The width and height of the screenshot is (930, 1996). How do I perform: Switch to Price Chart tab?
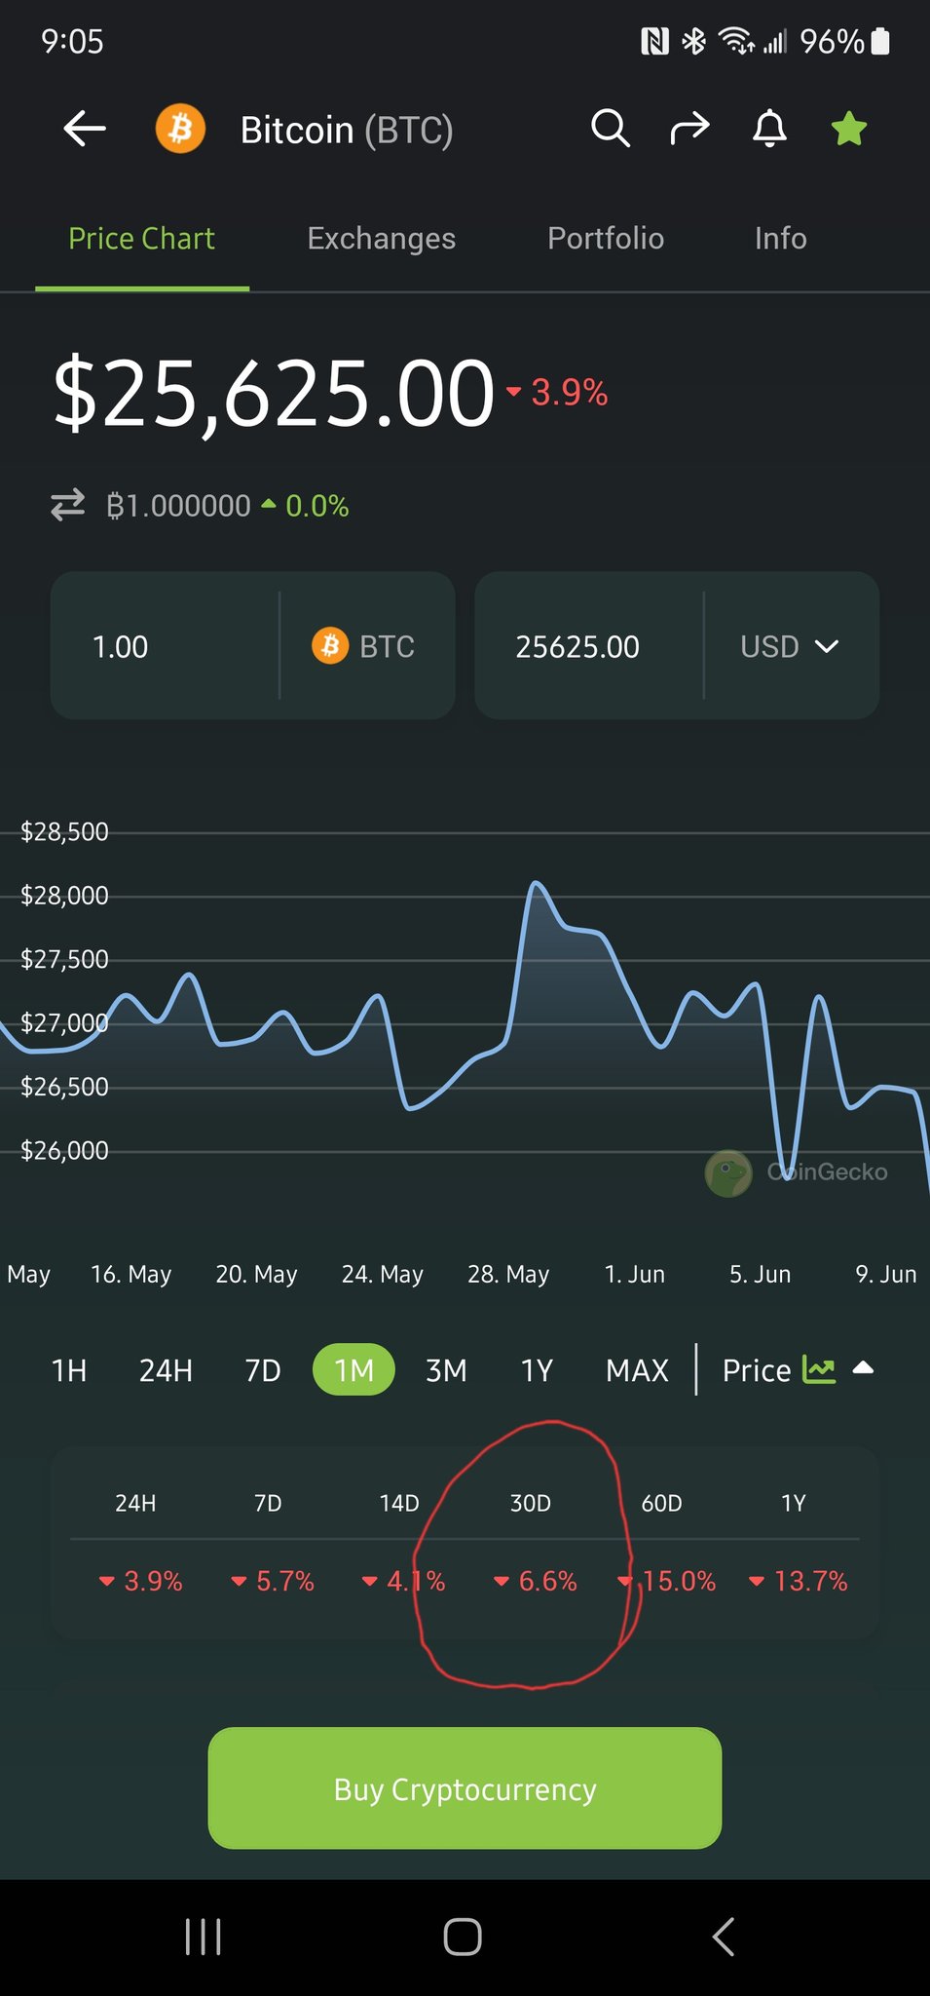tap(142, 239)
